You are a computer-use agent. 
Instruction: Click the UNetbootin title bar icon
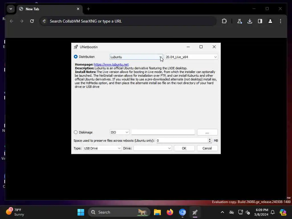coord(76,47)
